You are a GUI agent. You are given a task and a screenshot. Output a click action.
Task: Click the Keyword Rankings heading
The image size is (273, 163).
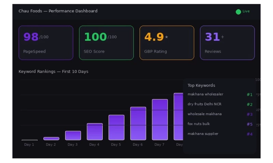(x=54, y=72)
